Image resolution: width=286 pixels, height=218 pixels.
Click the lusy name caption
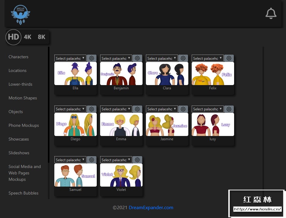click(213, 139)
